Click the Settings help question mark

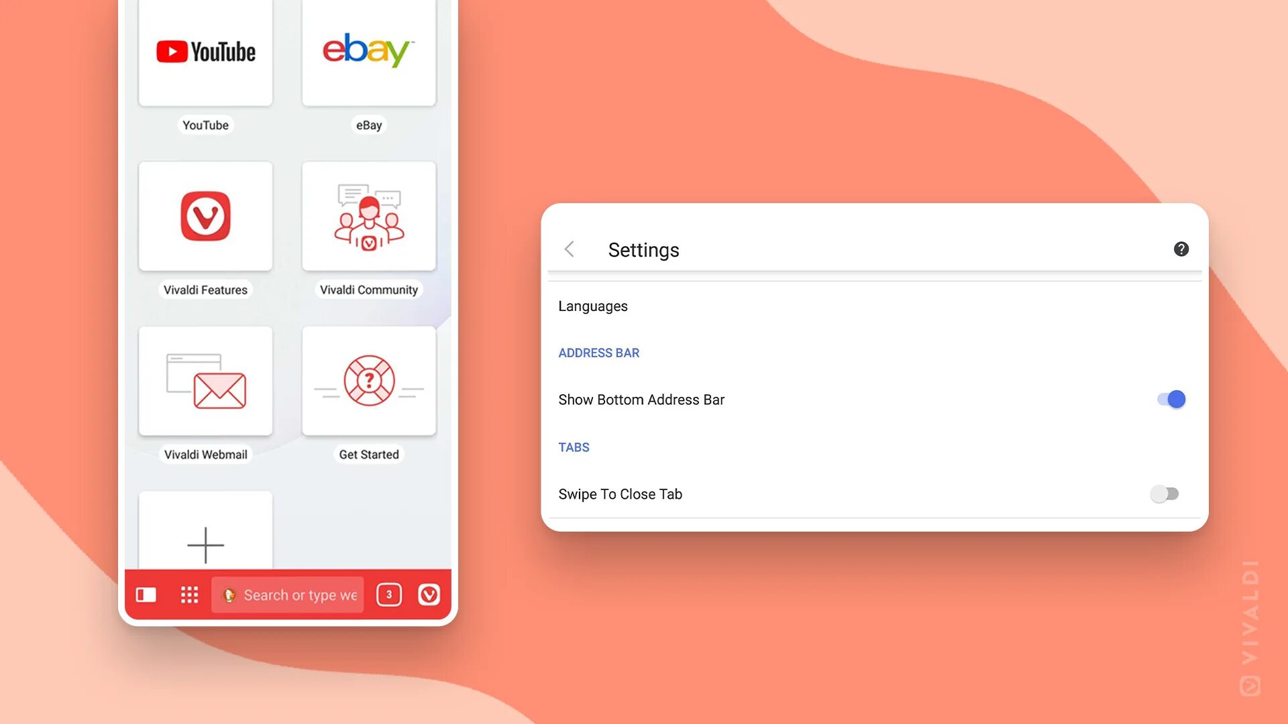(1181, 249)
